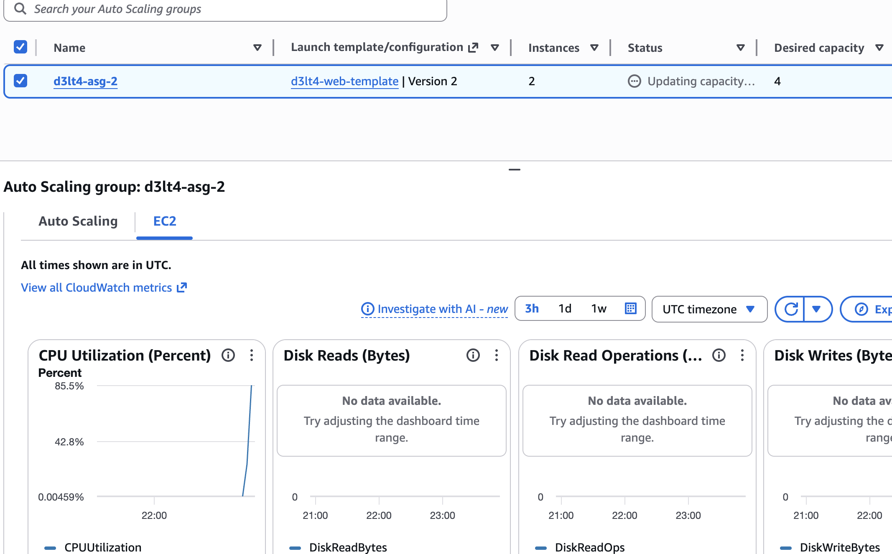
Task: Select the 1d time range option
Action: pyautogui.click(x=565, y=309)
